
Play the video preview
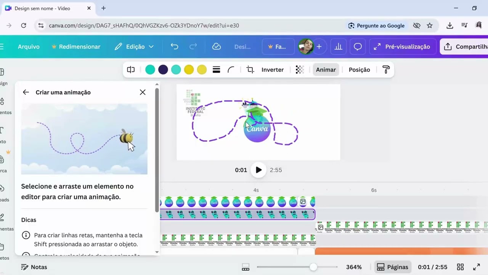click(x=258, y=170)
